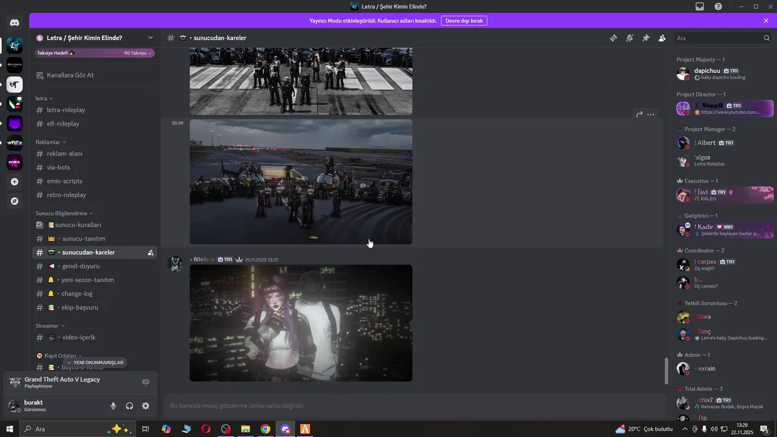777x437 pixels.
Task: Collapse the Sunucu Bilgilendirme category
Action: 64,213
